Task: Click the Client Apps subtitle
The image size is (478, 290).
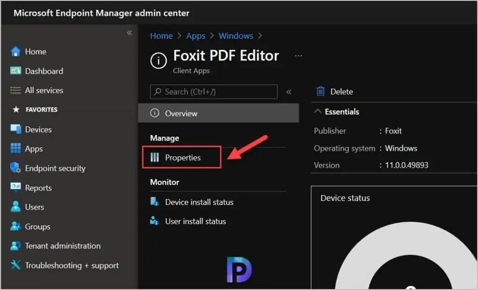Action: pyautogui.click(x=191, y=71)
